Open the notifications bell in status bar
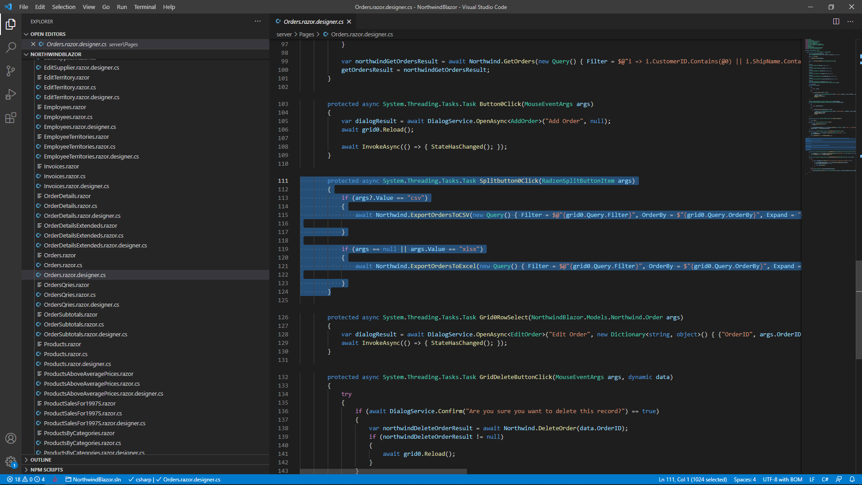 pos(852,480)
